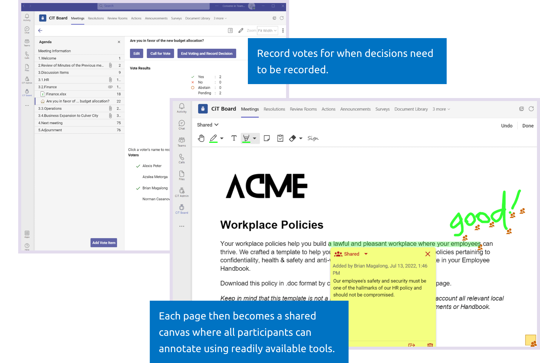Click the Edit vote button
The height and width of the screenshot is (363, 540).
pos(137,54)
